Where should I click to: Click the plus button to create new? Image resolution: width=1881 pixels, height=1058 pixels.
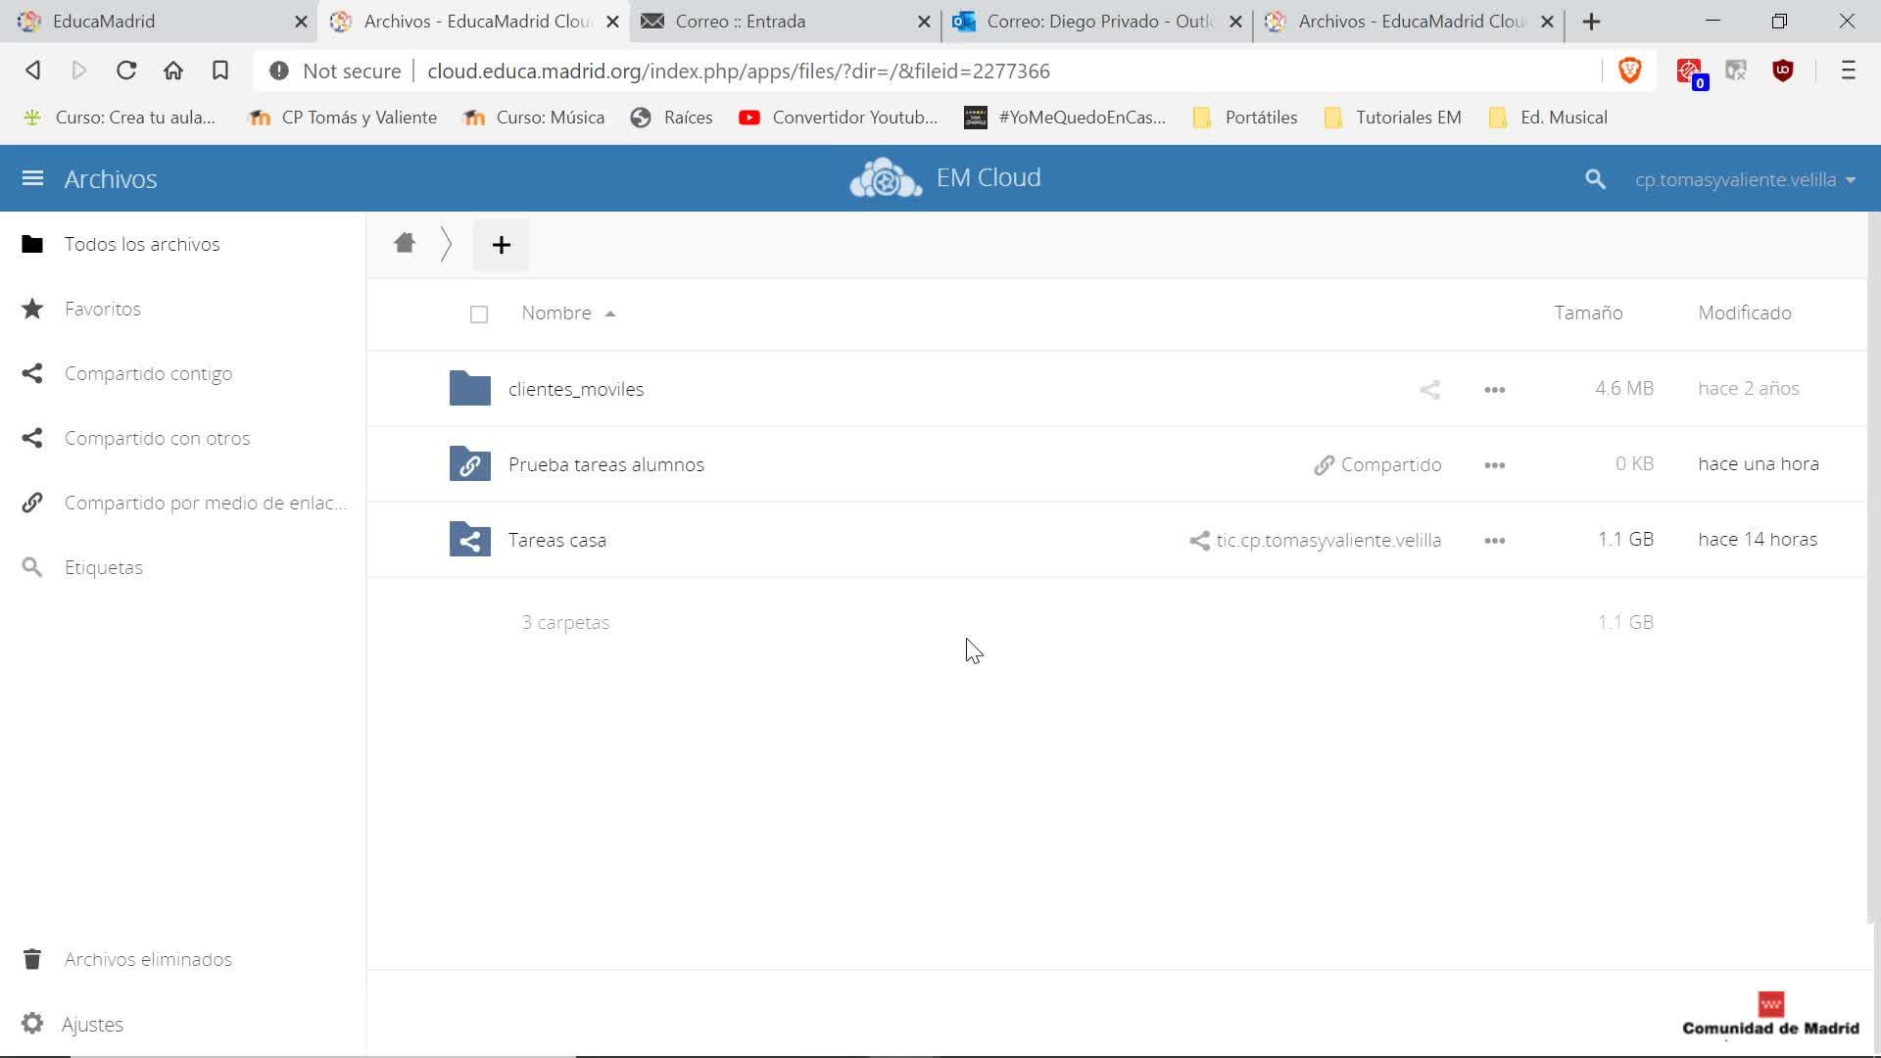[x=501, y=245]
